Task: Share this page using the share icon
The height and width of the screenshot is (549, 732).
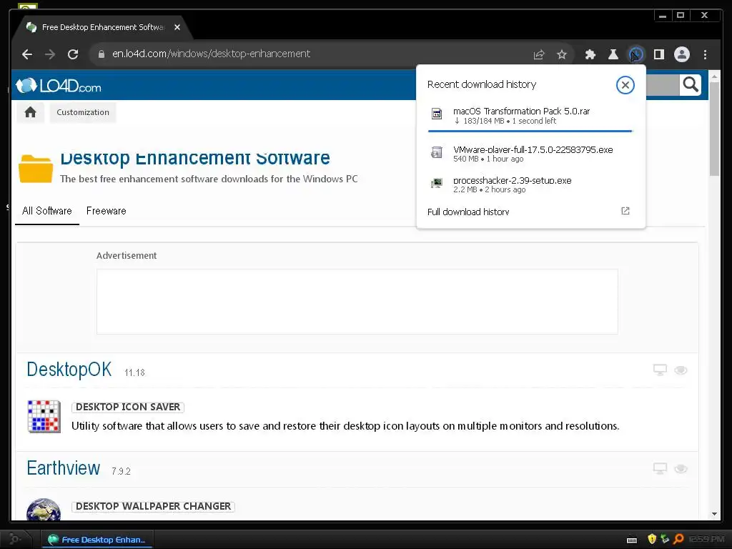Action: coord(539,54)
